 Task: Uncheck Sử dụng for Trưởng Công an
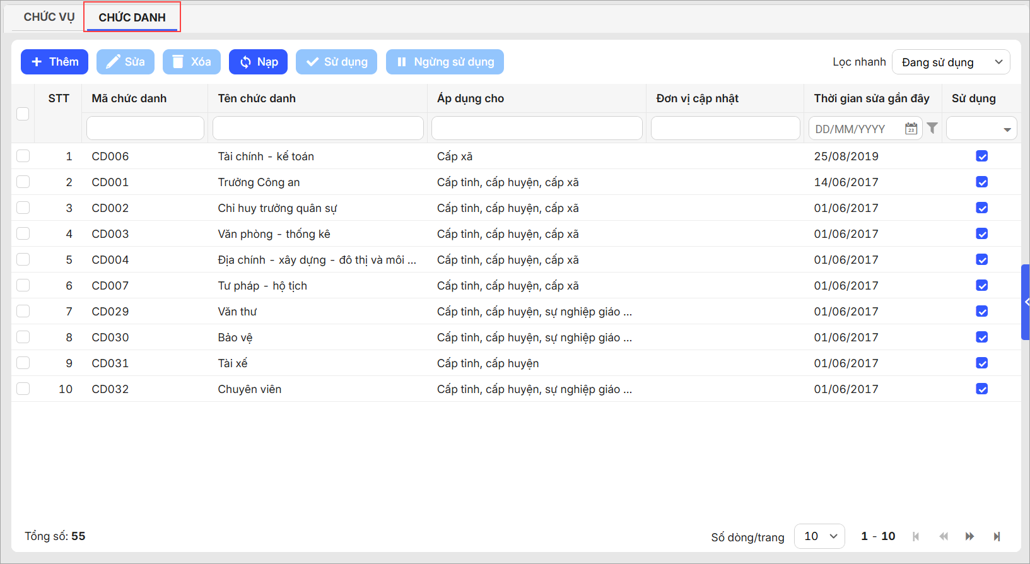click(x=981, y=182)
